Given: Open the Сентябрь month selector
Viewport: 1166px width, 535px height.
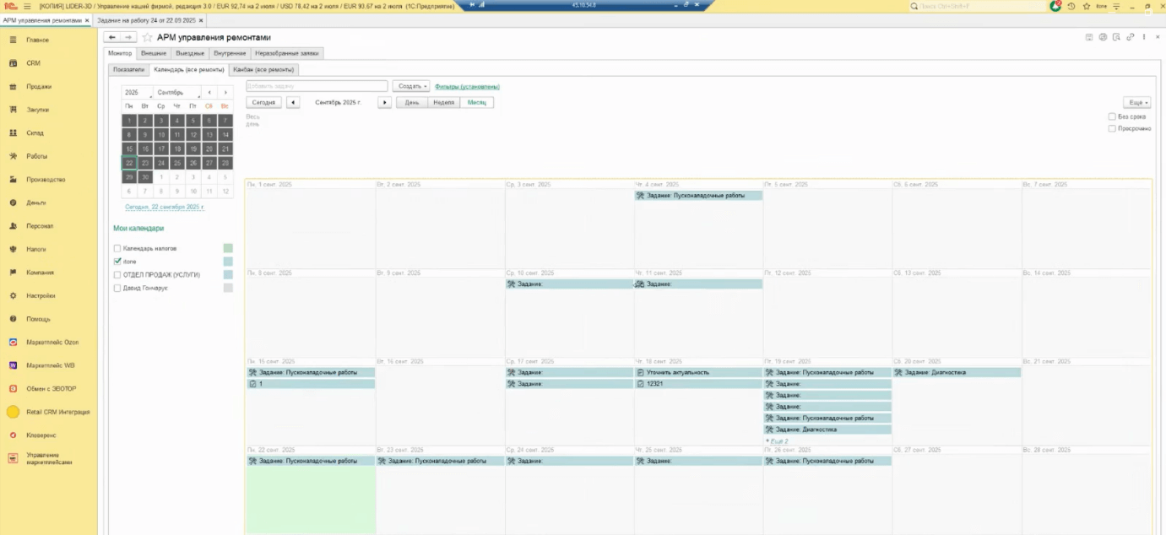Looking at the screenshot, I should (x=177, y=92).
